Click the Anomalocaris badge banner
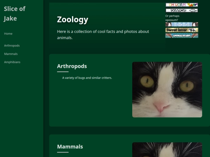The image size is (210, 157). tap(182, 36)
